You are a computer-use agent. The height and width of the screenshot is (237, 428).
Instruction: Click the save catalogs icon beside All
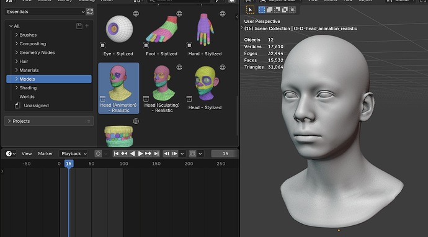[x=79, y=26]
